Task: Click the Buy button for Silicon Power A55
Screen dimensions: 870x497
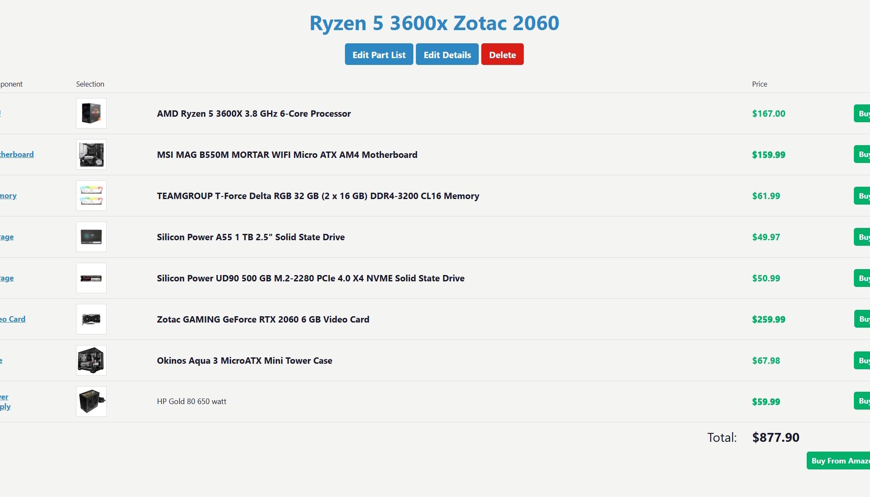Action: (x=862, y=237)
